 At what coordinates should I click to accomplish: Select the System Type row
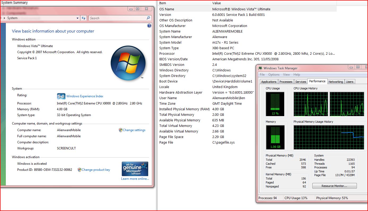(x=247, y=48)
